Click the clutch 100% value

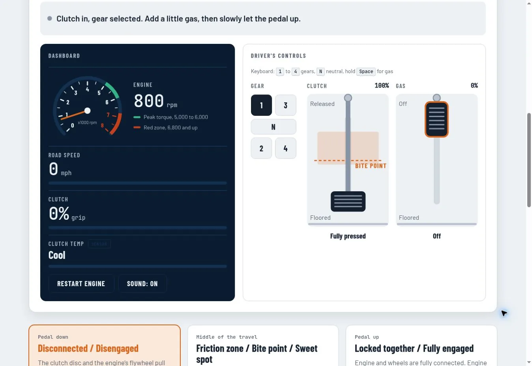click(x=382, y=85)
